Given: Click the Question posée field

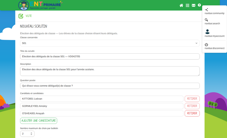Looking at the screenshot, I should [x=110, y=86].
